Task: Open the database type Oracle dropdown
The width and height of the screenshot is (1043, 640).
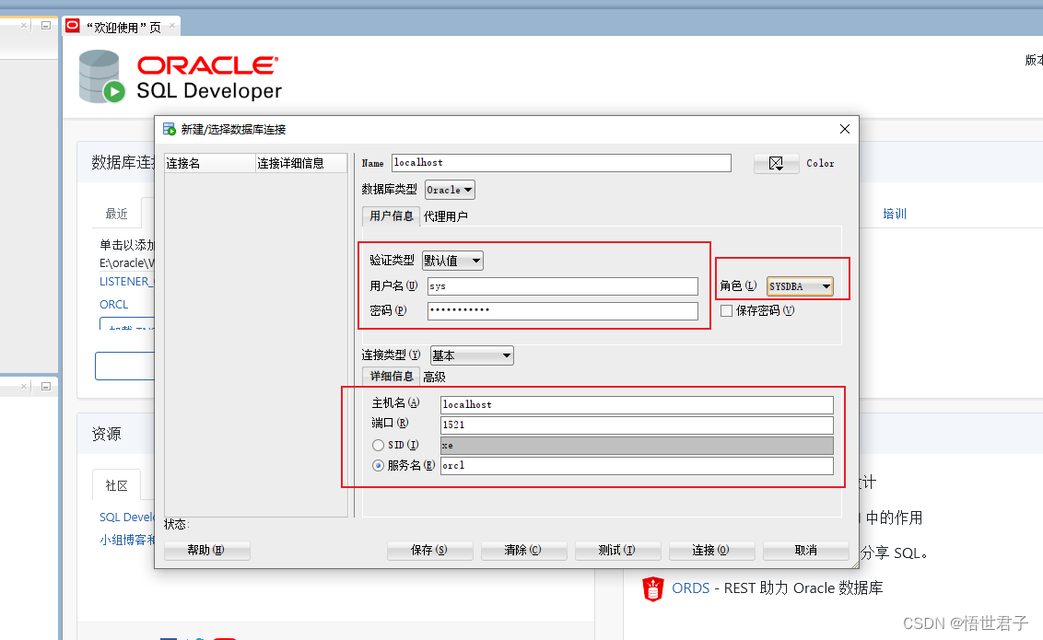Action: (450, 190)
